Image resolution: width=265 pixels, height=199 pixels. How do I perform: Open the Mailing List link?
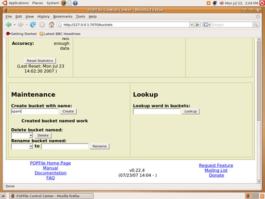point(216,170)
